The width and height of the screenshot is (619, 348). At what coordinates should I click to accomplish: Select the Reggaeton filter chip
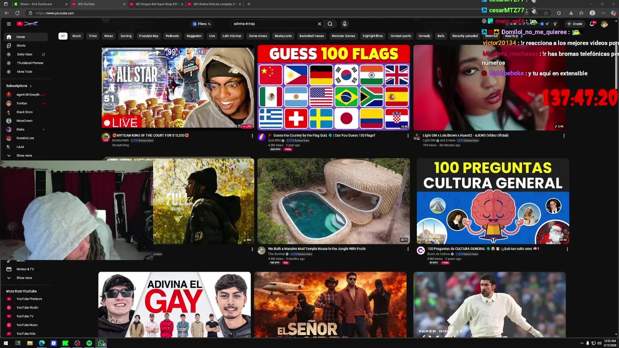(194, 36)
